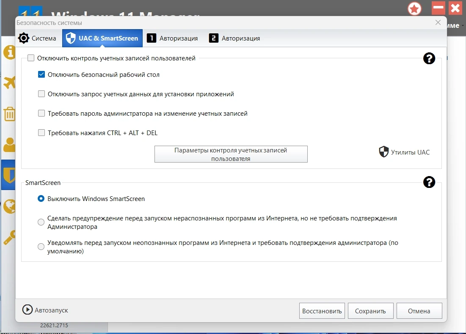Click the gear icon of Система tab
The image size is (466, 334).
click(23, 38)
